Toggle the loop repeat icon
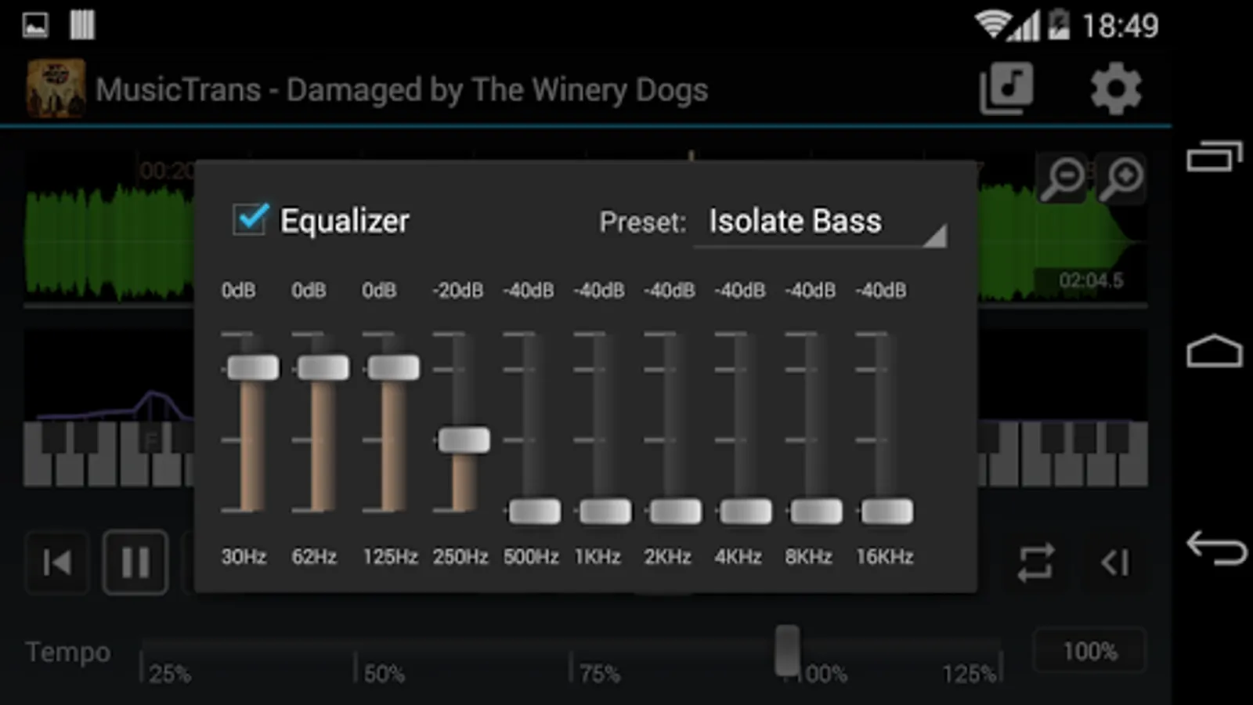This screenshot has height=705, width=1253. click(1035, 562)
